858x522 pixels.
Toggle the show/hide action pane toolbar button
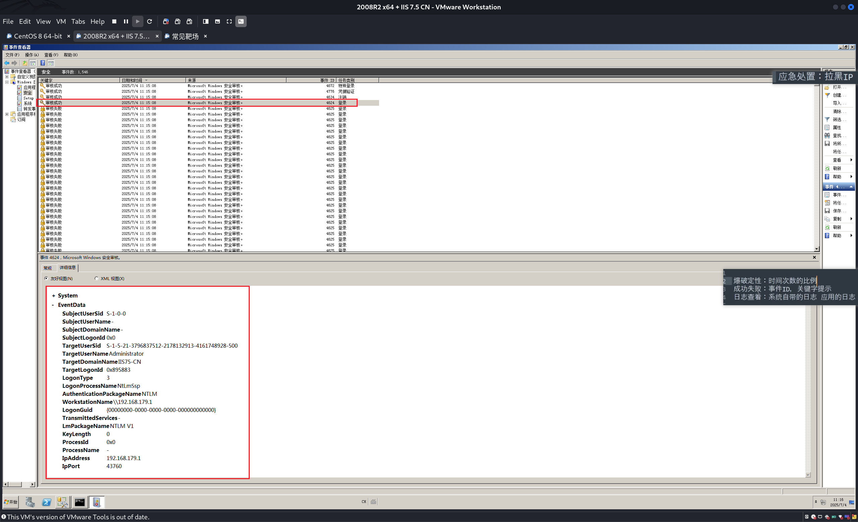51,63
